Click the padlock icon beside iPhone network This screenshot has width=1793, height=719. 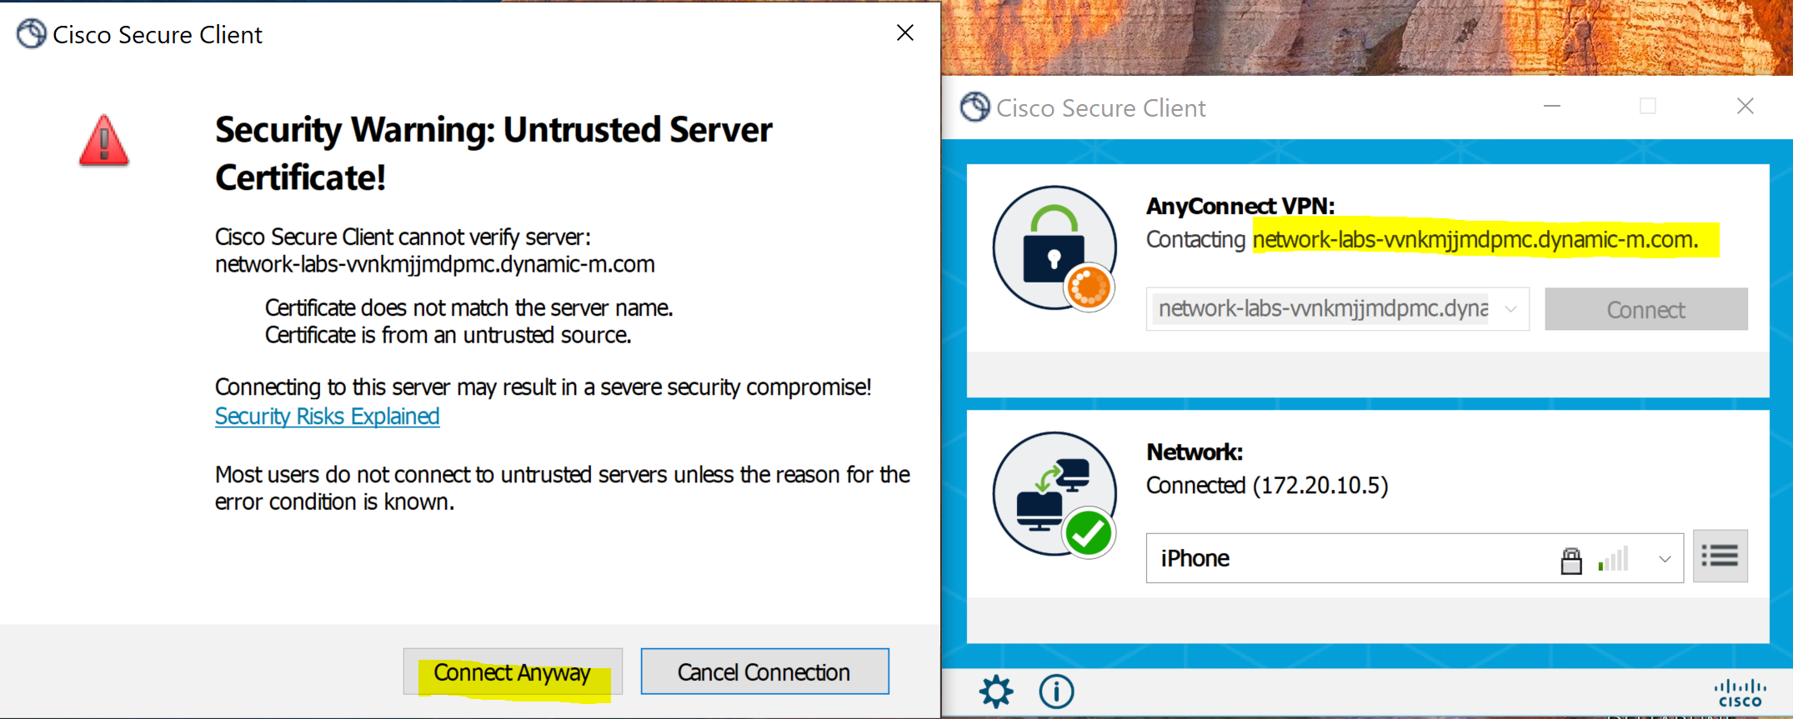(1570, 561)
